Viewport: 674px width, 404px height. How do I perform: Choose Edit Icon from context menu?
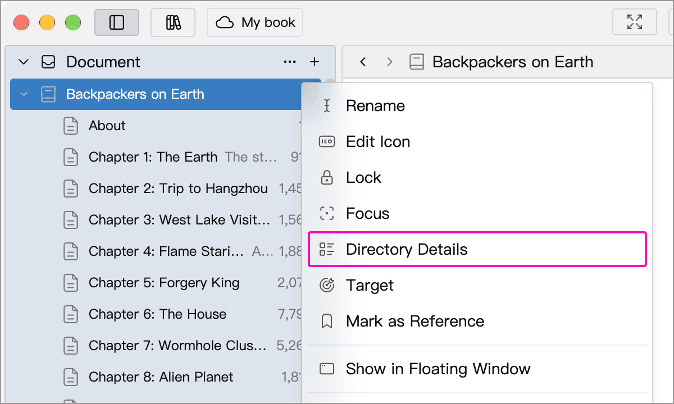point(477,141)
